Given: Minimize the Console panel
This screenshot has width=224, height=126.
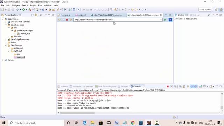Looking at the screenshot, I should coord(217,86).
